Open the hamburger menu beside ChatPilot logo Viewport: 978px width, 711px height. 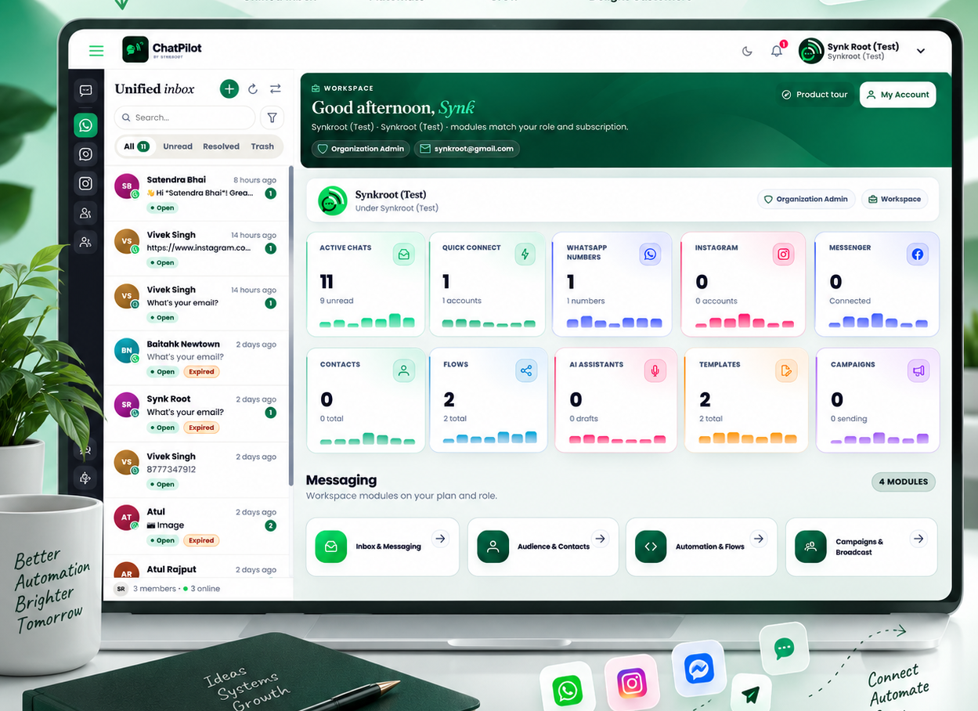(x=96, y=51)
